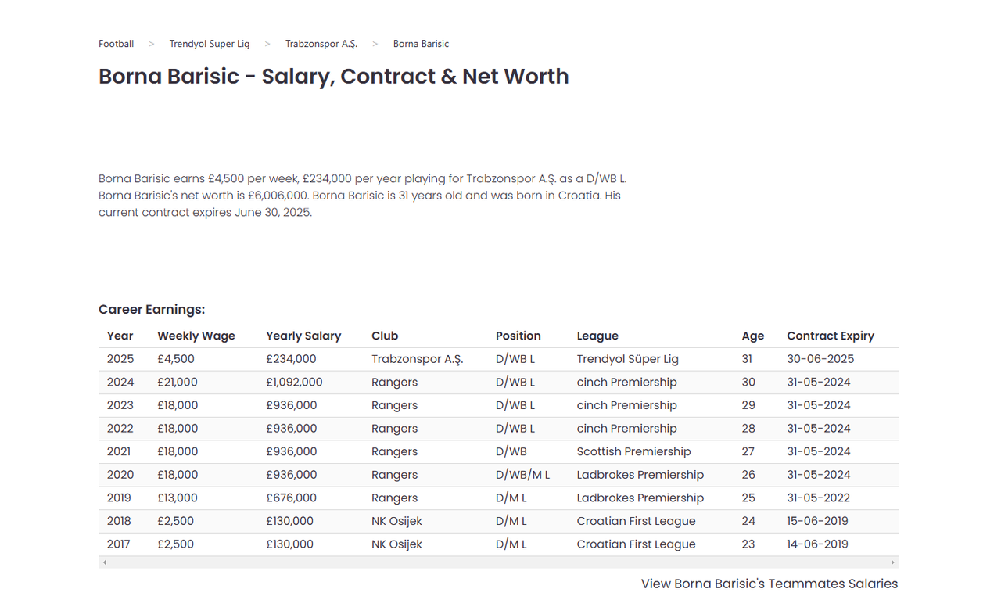The image size is (1001, 600).
Task: Click Scottish Premiership league cell
Action: click(x=634, y=451)
